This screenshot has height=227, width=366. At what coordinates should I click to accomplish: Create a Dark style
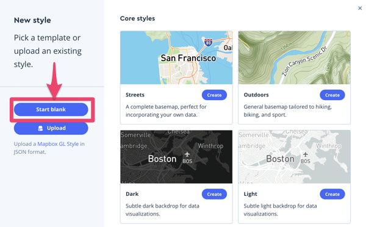(x=214, y=194)
